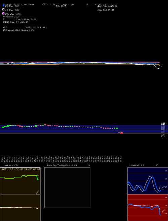Click the 'ADX & MACD' panel title
Image resolution: width=168 pixels, height=221 pixels.
[11, 165]
